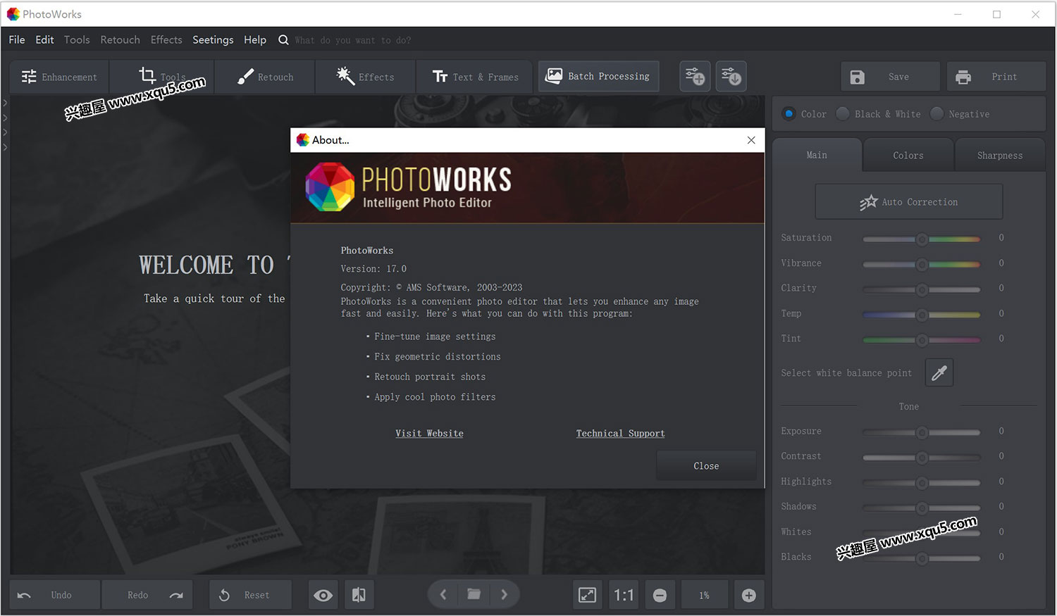This screenshot has height=616, width=1057.
Task: Zoom in with plus icon
Action: click(x=749, y=596)
